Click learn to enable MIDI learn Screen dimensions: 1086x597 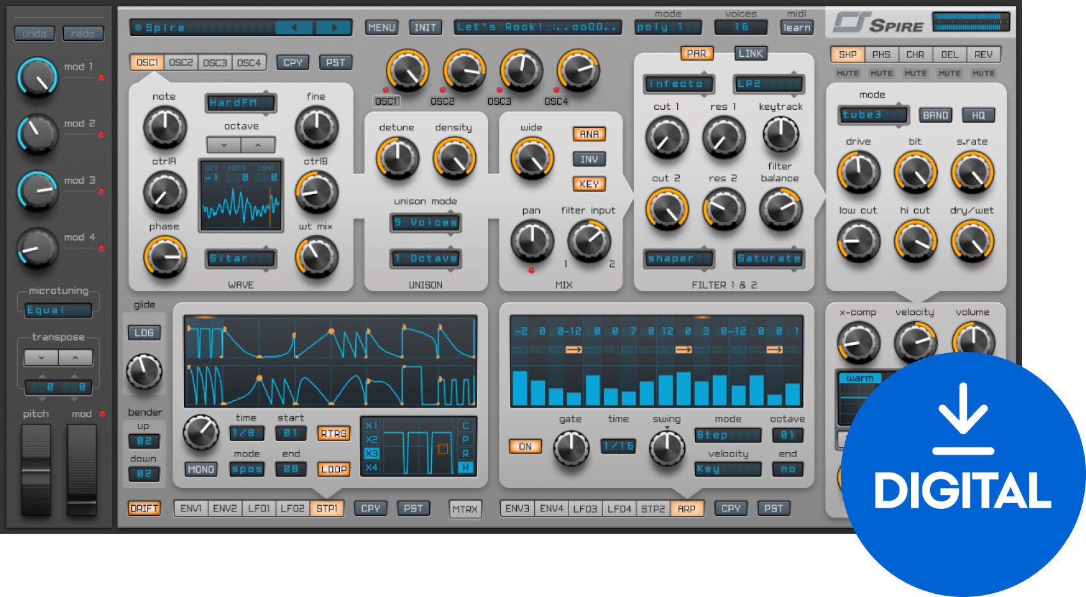coord(796,27)
